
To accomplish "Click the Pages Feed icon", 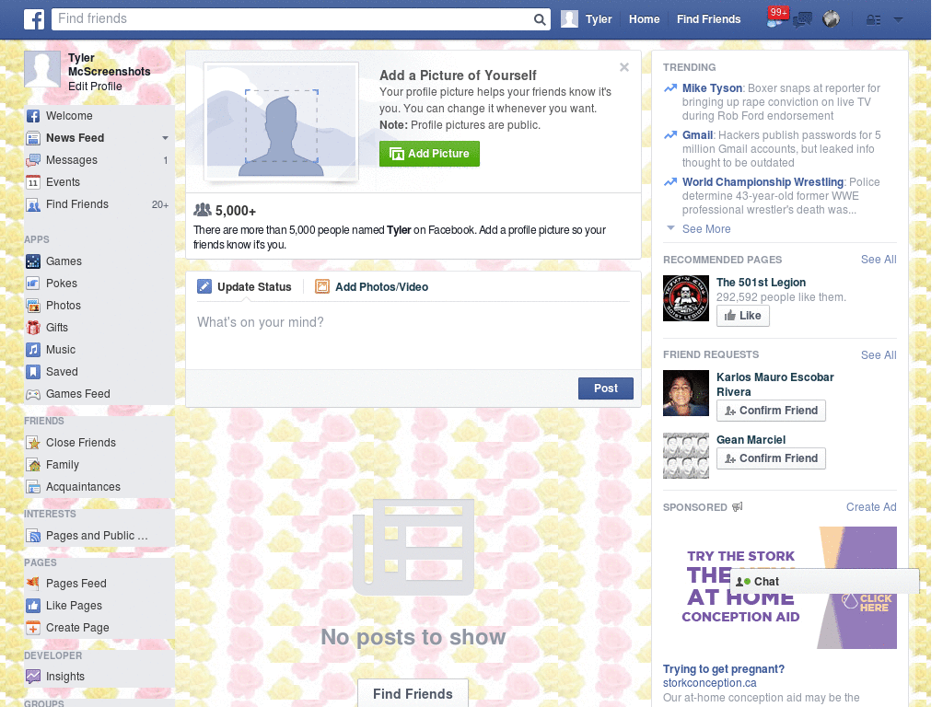I will 33,584.
